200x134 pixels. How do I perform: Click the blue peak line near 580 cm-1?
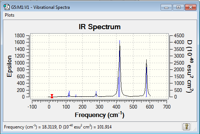click(146, 82)
